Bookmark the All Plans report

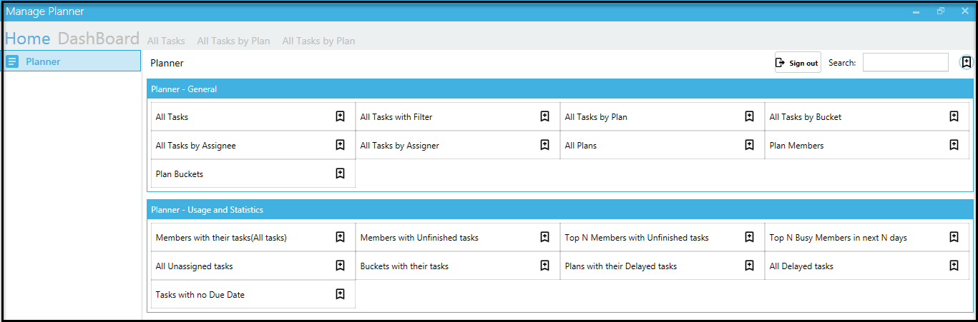(x=750, y=145)
